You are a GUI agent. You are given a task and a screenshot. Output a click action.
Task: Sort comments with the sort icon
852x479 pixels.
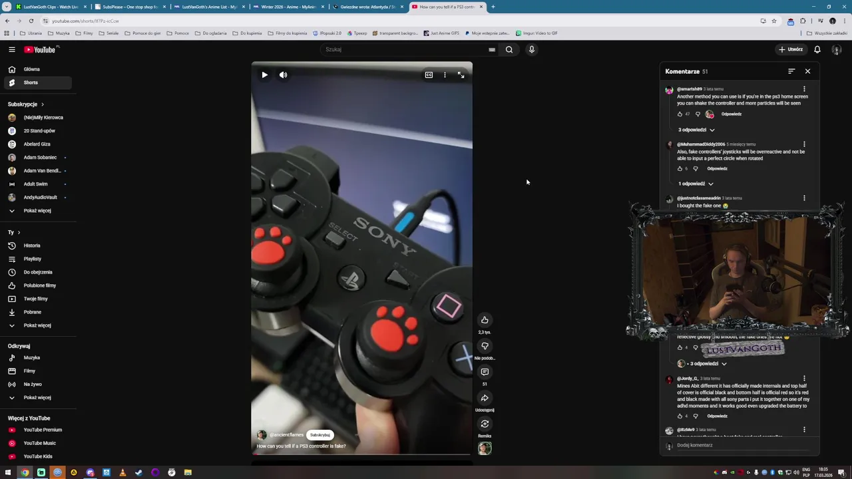tap(791, 71)
